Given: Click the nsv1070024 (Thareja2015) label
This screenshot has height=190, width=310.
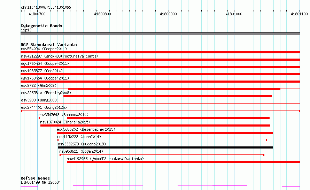Looking at the screenshot, I should [65, 122].
